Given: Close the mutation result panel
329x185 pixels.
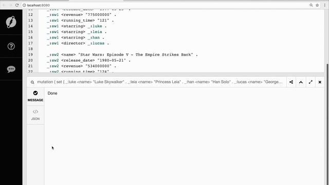Looking at the screenshot, I should pos(320,82).
